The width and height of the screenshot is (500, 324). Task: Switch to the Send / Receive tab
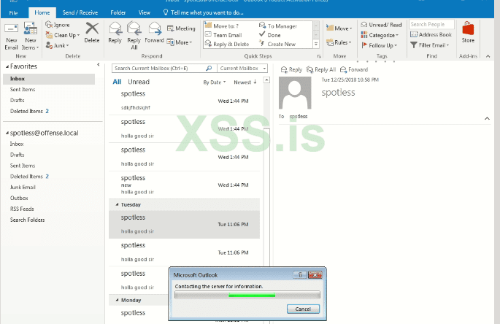[80, 12]
